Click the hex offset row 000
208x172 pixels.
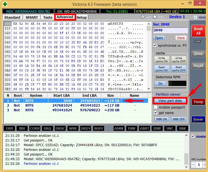click(x=7, y=24)
